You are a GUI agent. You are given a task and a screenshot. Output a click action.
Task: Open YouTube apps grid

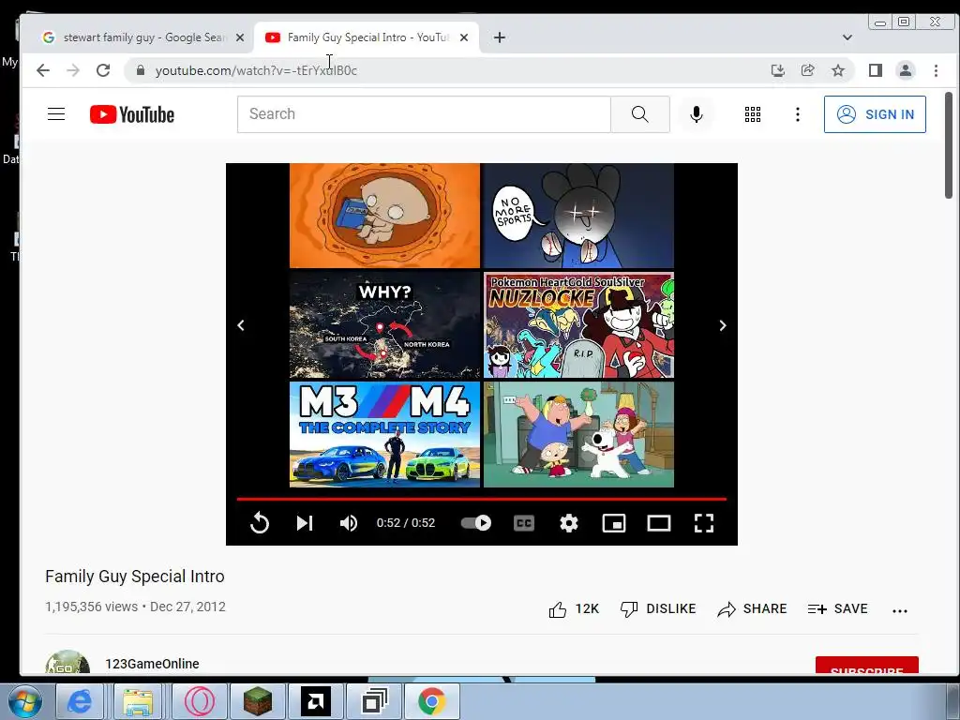click(753, 114)
